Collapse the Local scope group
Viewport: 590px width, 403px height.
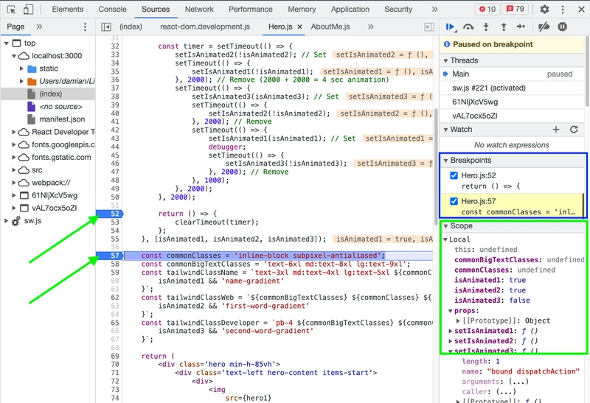(445, 239)
